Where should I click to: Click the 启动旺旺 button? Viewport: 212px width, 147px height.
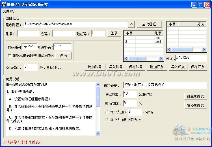(x=149, y=24)
